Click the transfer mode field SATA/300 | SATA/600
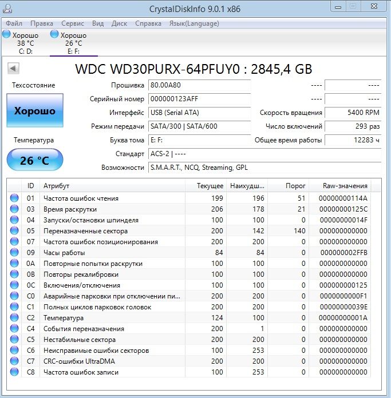Viewport: 391px width, 398px height. pos(199,126)
